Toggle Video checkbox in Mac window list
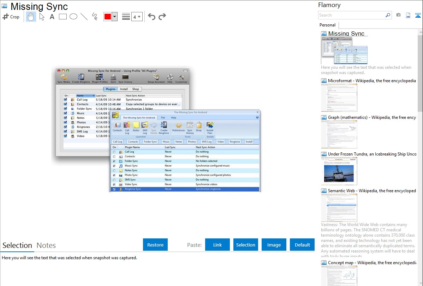Screen dimensions: 423x286 [x=65, y=136]
